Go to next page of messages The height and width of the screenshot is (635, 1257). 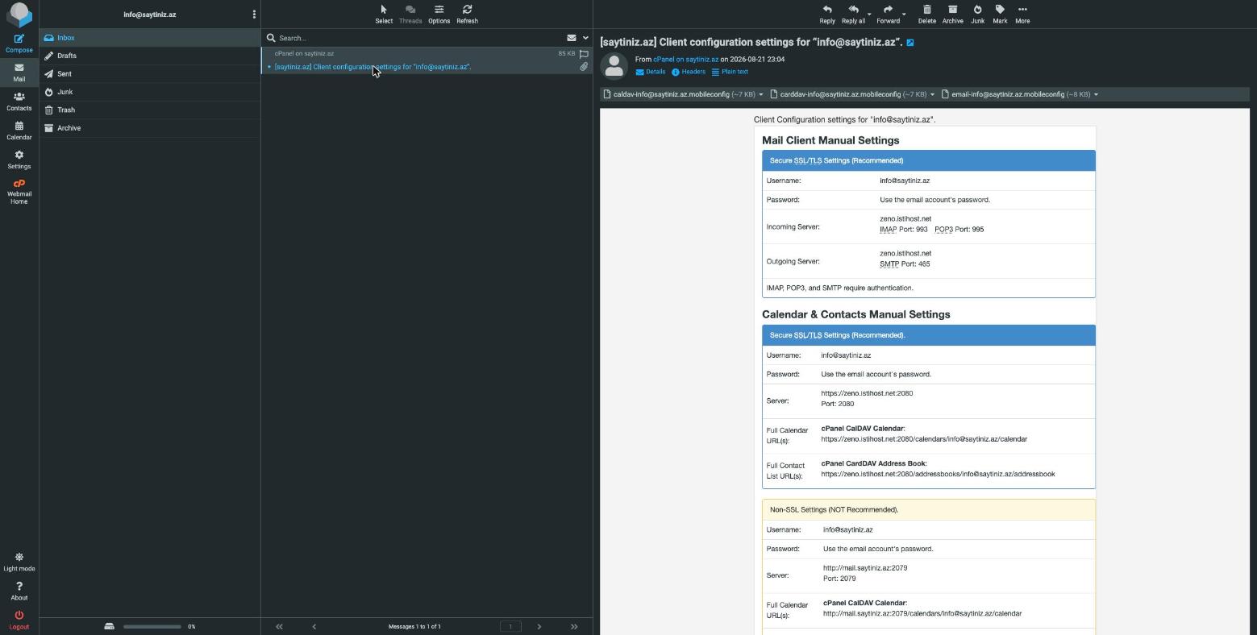539,626
